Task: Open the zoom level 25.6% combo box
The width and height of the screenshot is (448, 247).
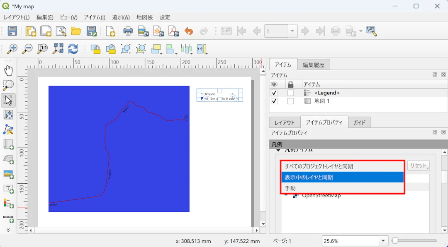Action: (x=383, y=241)
